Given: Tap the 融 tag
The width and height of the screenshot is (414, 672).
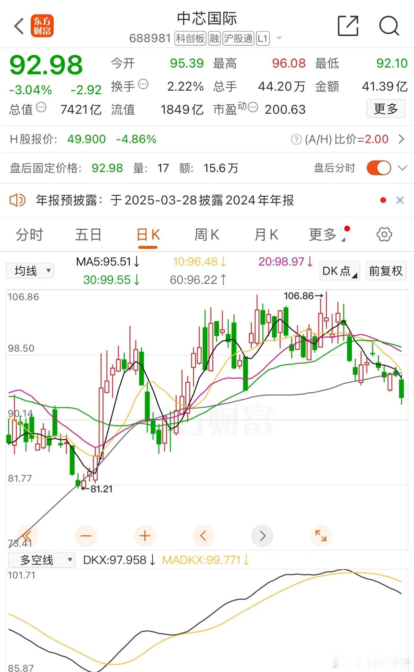Looking at the screenshot, I should (x=214, y=38).
